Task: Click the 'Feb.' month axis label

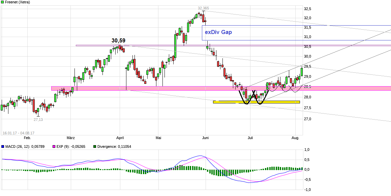Action: coord(27,138)
